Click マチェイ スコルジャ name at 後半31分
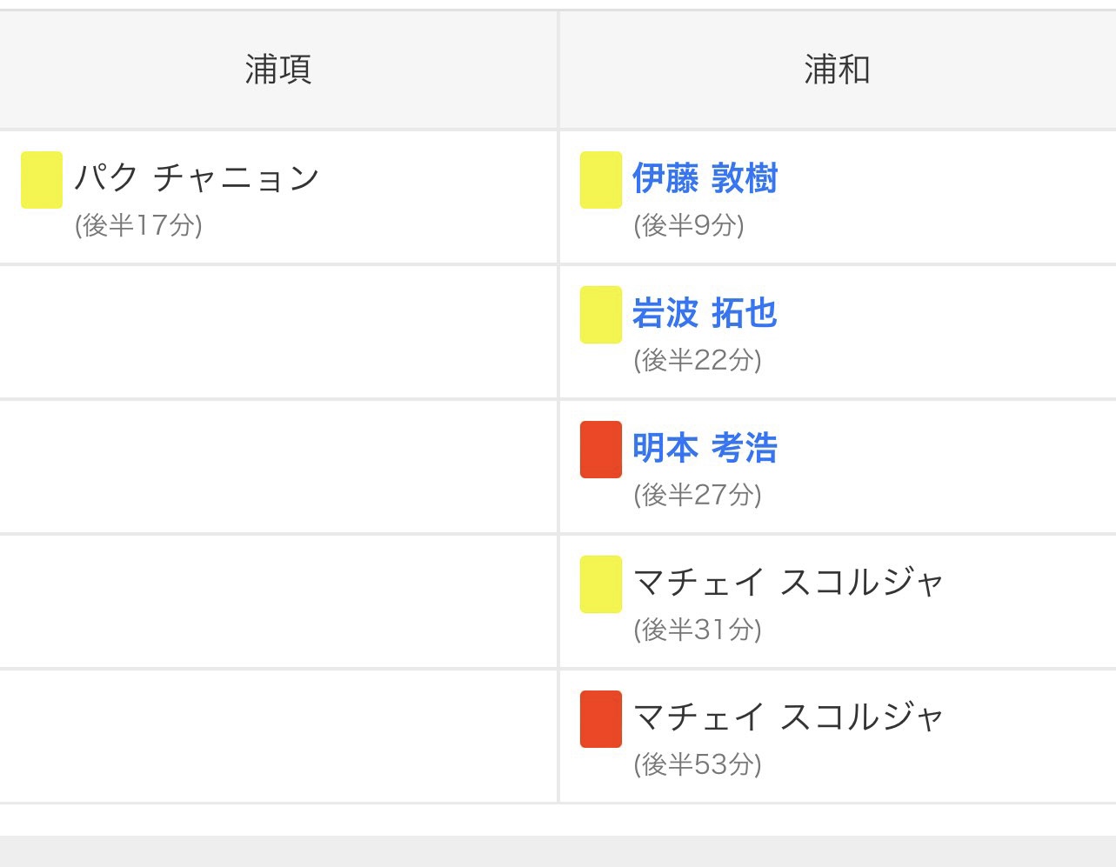 [788, 582]
